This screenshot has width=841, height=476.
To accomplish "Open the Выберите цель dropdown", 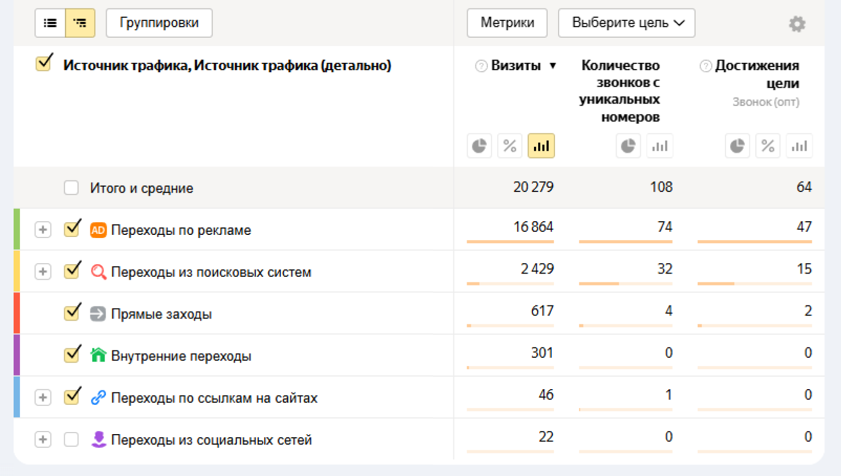I will click(x=626, y=23).
